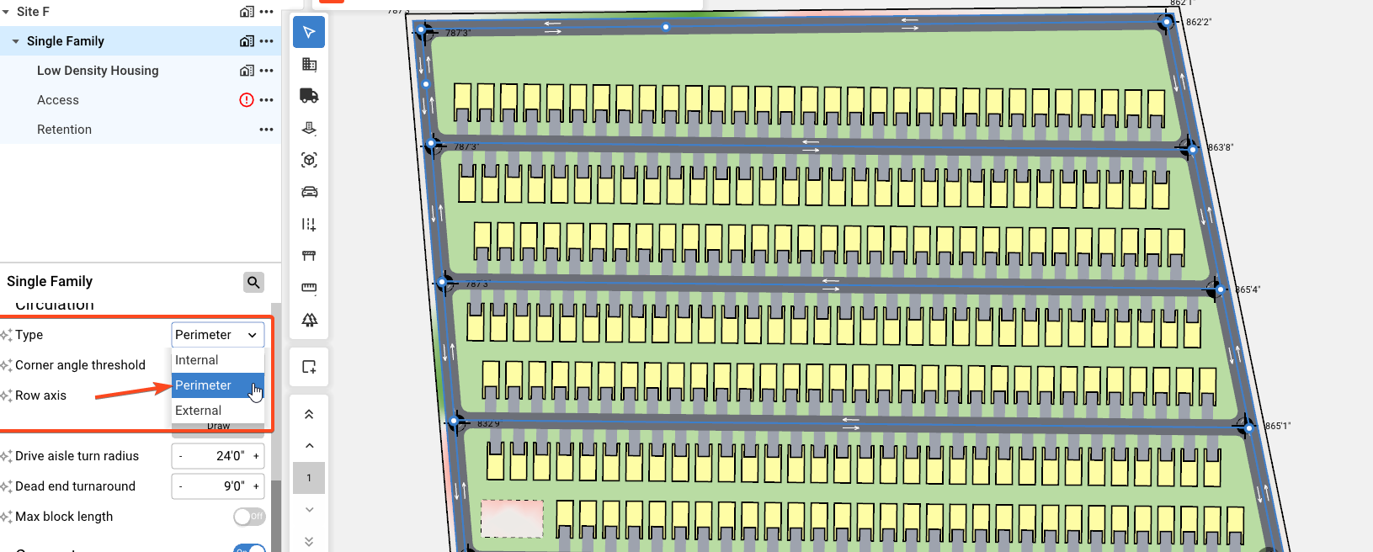Click the trees landscaping tool icon
The width and height of the screenshot is (1373, 552).
click(x=309, y=320)
